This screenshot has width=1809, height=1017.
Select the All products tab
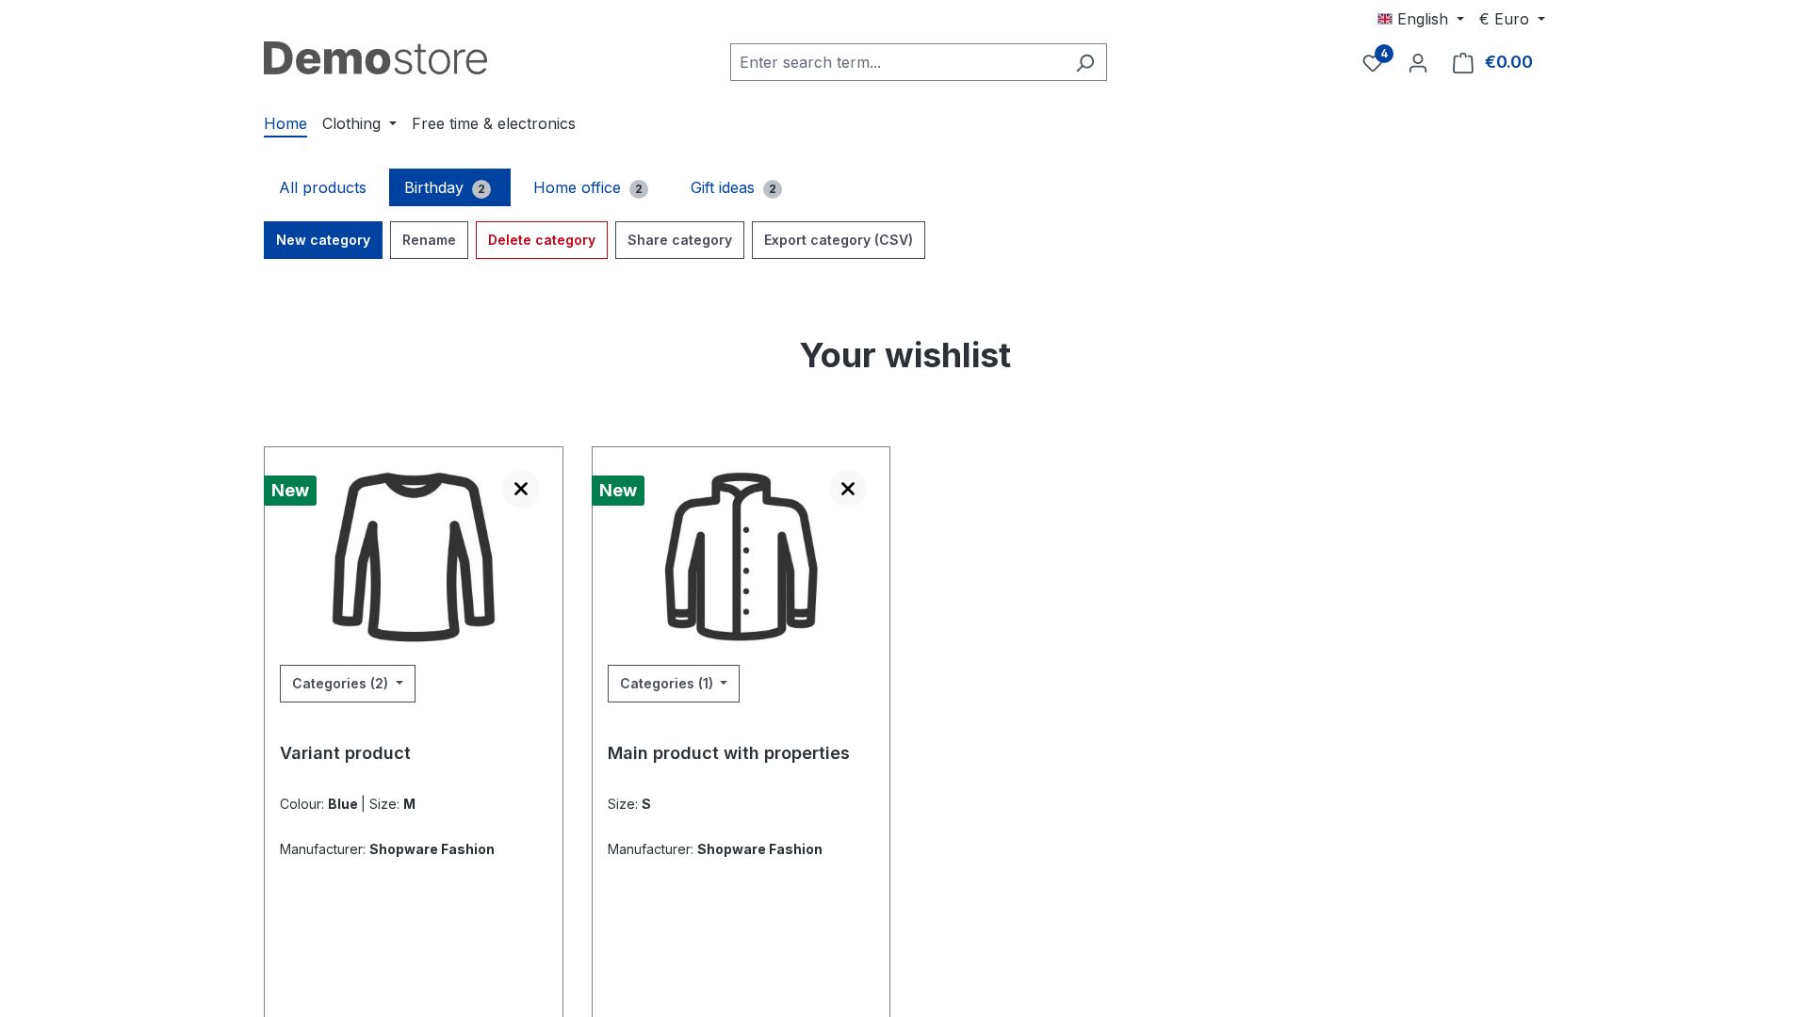pos(322,187)
